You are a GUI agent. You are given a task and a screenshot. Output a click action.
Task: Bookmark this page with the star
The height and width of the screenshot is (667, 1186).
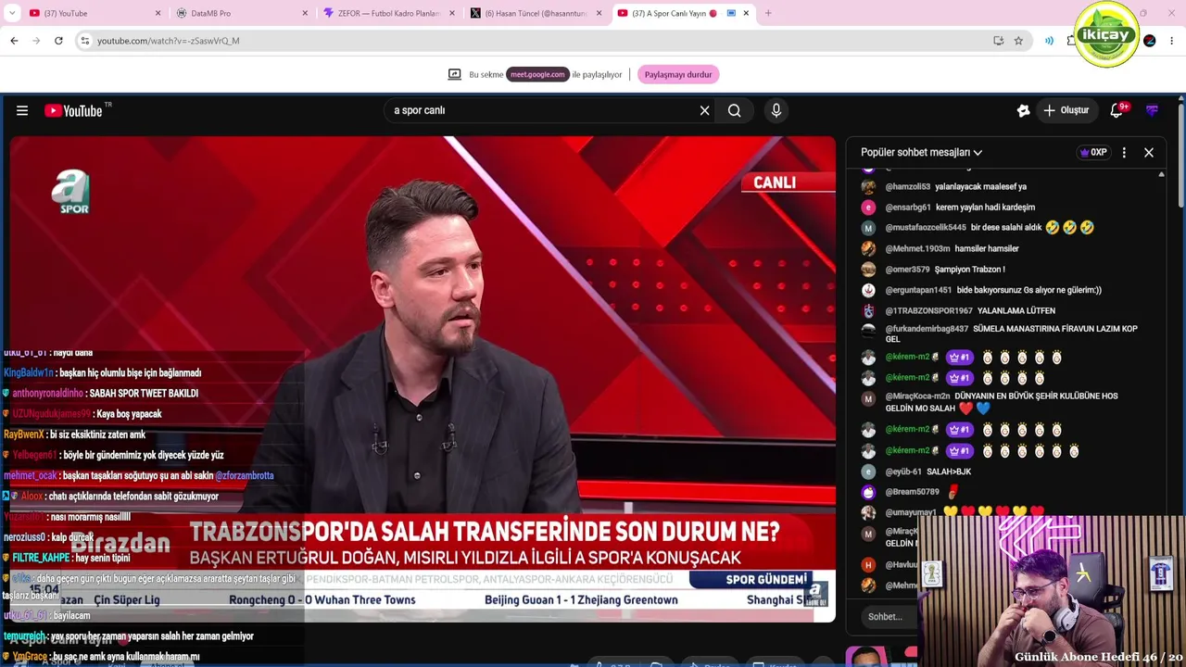pos(1018,41)
